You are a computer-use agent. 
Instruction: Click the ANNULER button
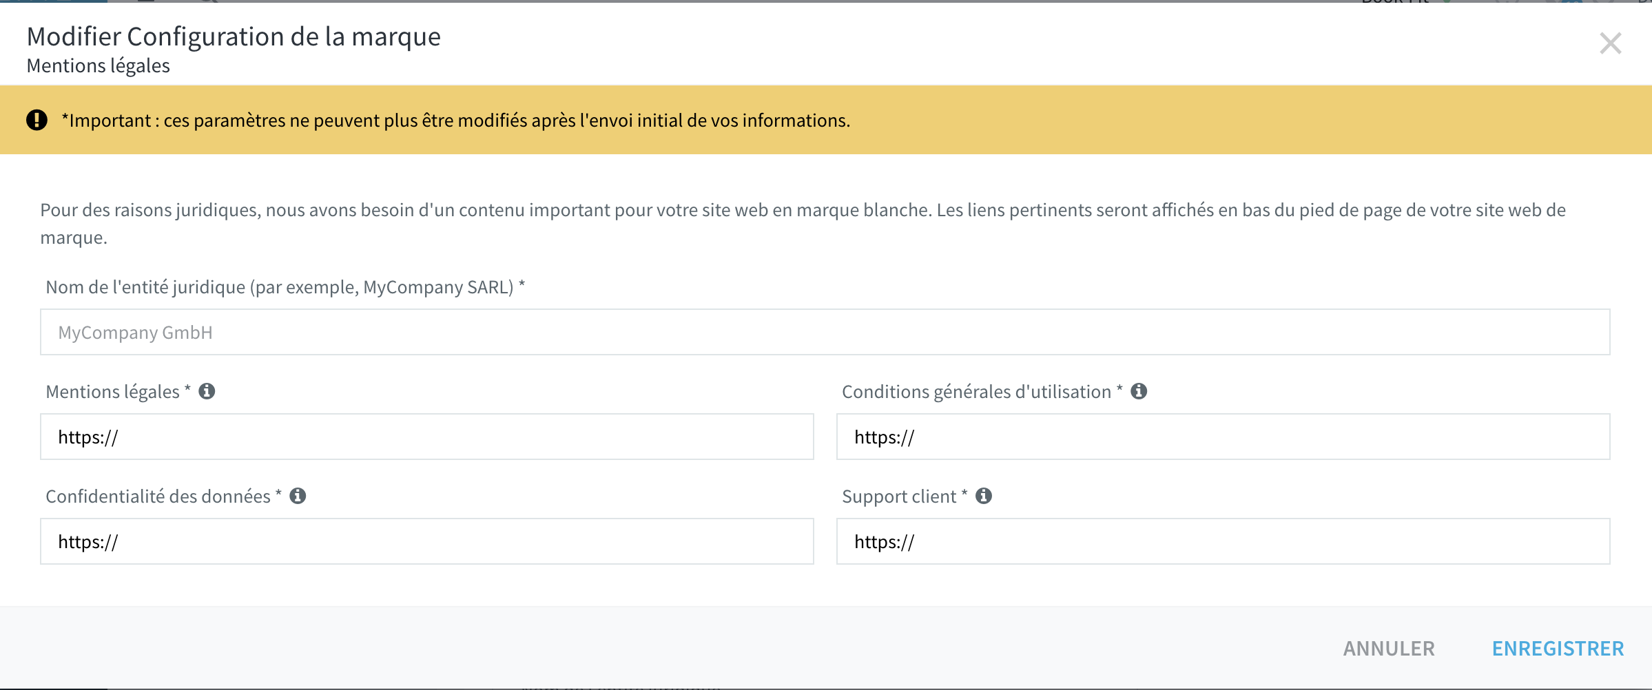point(1389,649)
